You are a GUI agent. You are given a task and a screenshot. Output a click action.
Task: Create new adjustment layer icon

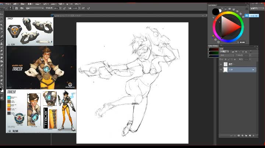coord(243,136)
